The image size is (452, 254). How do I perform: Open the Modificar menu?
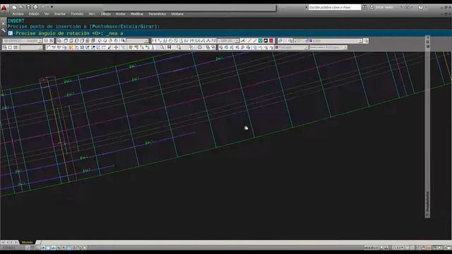tap(137, 14)
